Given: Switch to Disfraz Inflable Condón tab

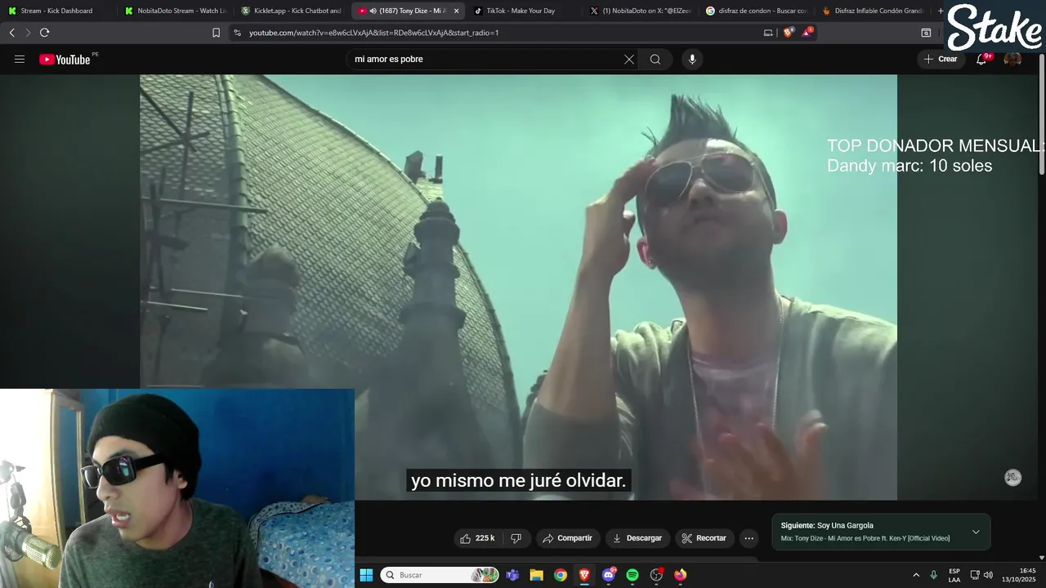Looking at the screenshot, I should (874, 11).
